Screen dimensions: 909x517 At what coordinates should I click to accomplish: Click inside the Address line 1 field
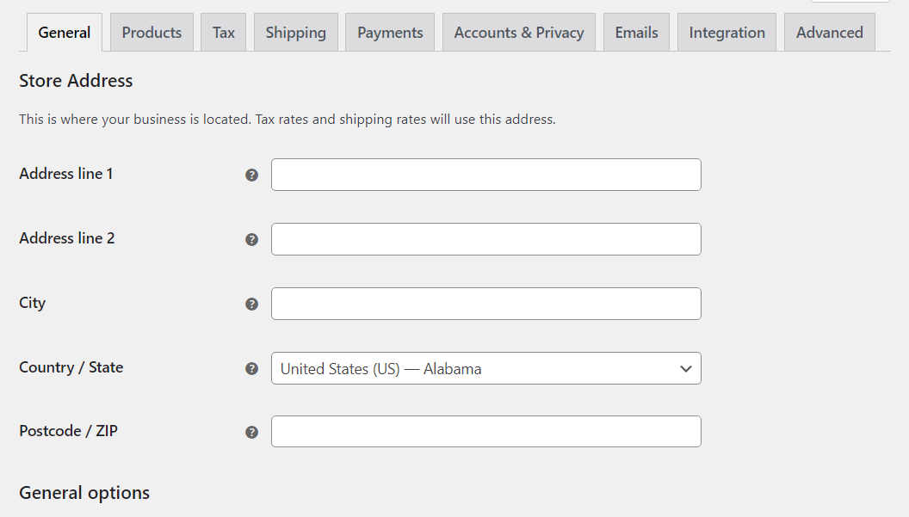tap(485, 174)
